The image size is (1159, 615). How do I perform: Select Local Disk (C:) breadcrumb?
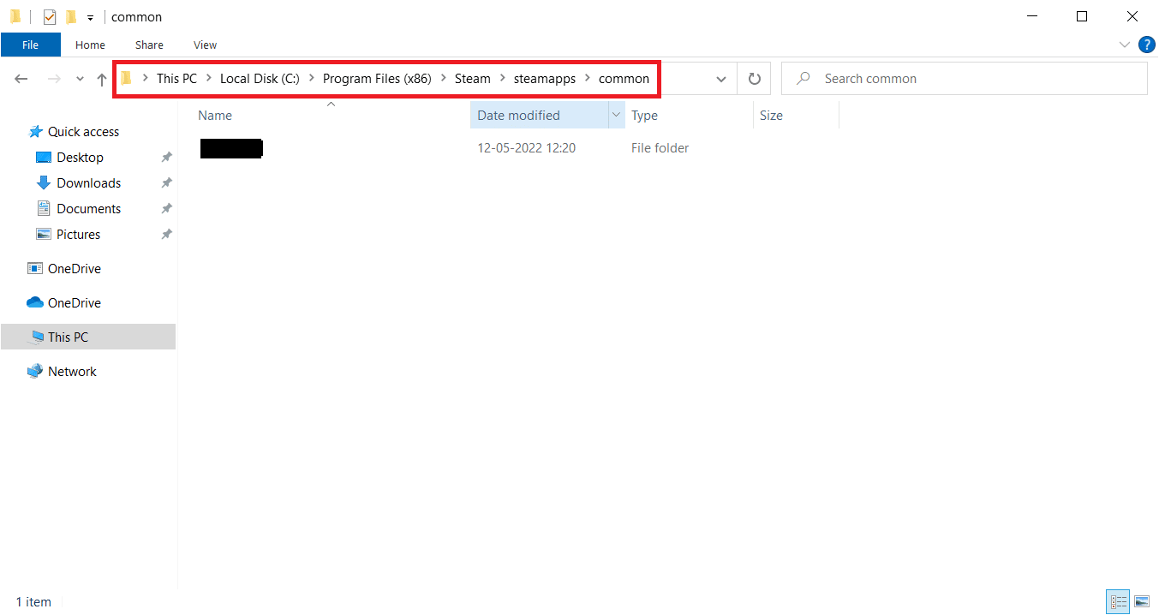point(260,79)
